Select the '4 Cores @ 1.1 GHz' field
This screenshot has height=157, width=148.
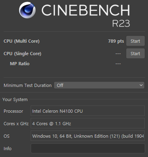click(x=88, y=123)
